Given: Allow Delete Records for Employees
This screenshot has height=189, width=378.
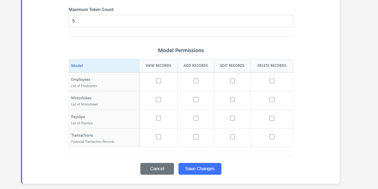Looking at the screenshot, I should click(272, 81).
